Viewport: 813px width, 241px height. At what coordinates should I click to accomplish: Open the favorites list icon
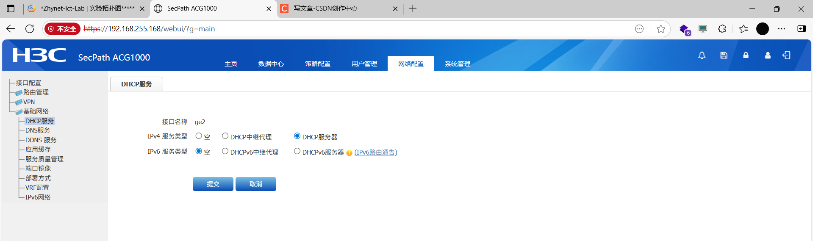click(x=744, y=29)
